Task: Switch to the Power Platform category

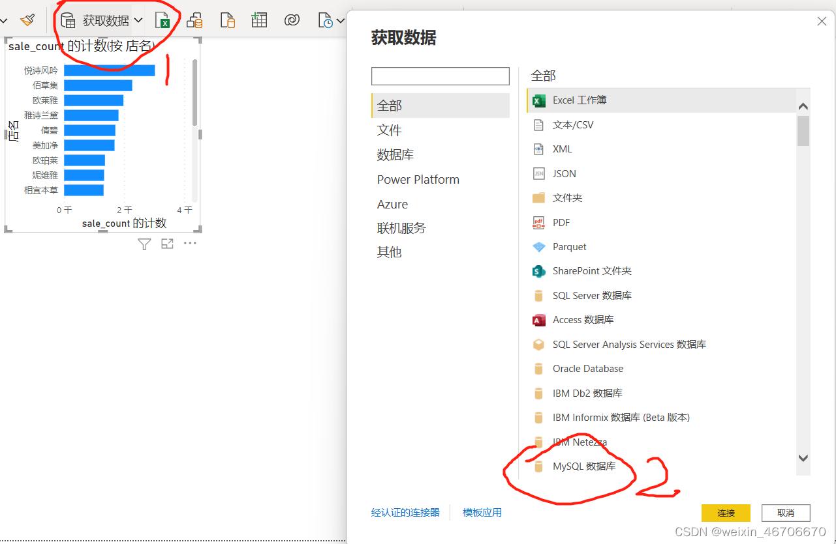Action: [418, 179]
